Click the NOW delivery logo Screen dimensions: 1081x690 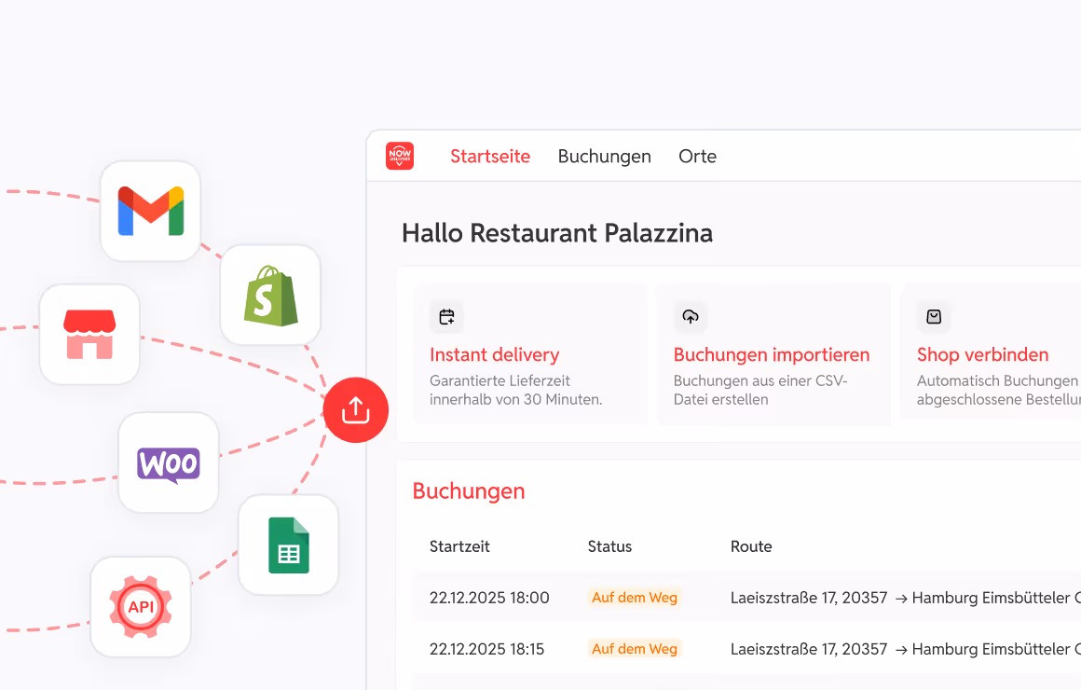point(400,156)
